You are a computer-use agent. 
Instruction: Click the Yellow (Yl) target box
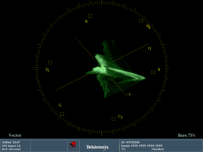pos(50,63)
